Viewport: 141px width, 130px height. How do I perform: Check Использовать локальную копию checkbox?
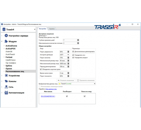tap(40, 87)
